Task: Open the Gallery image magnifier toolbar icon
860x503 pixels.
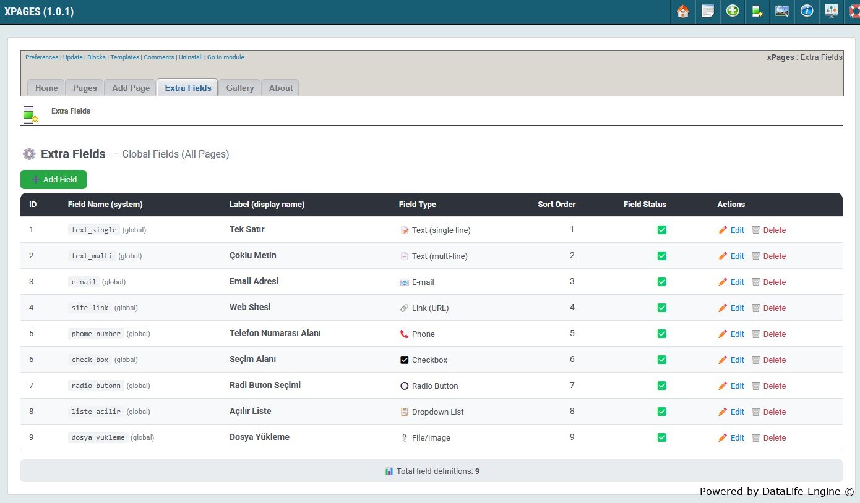Action: 782,11
